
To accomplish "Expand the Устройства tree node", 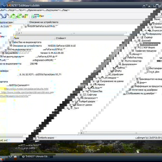I will (x=83, y=91).
